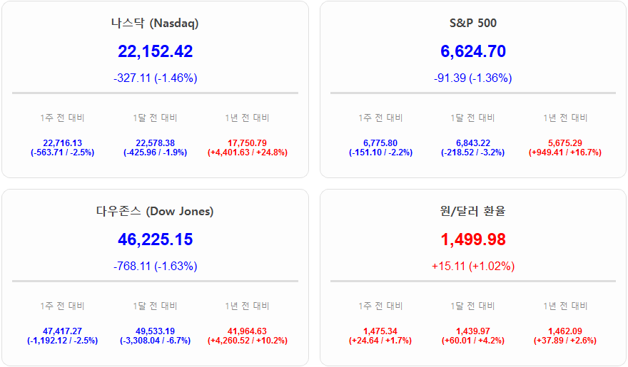Click exchange rate one-week-ago value 1,475.34
Viewport: 628px width, 367px height.
click(x=380, y=331)
